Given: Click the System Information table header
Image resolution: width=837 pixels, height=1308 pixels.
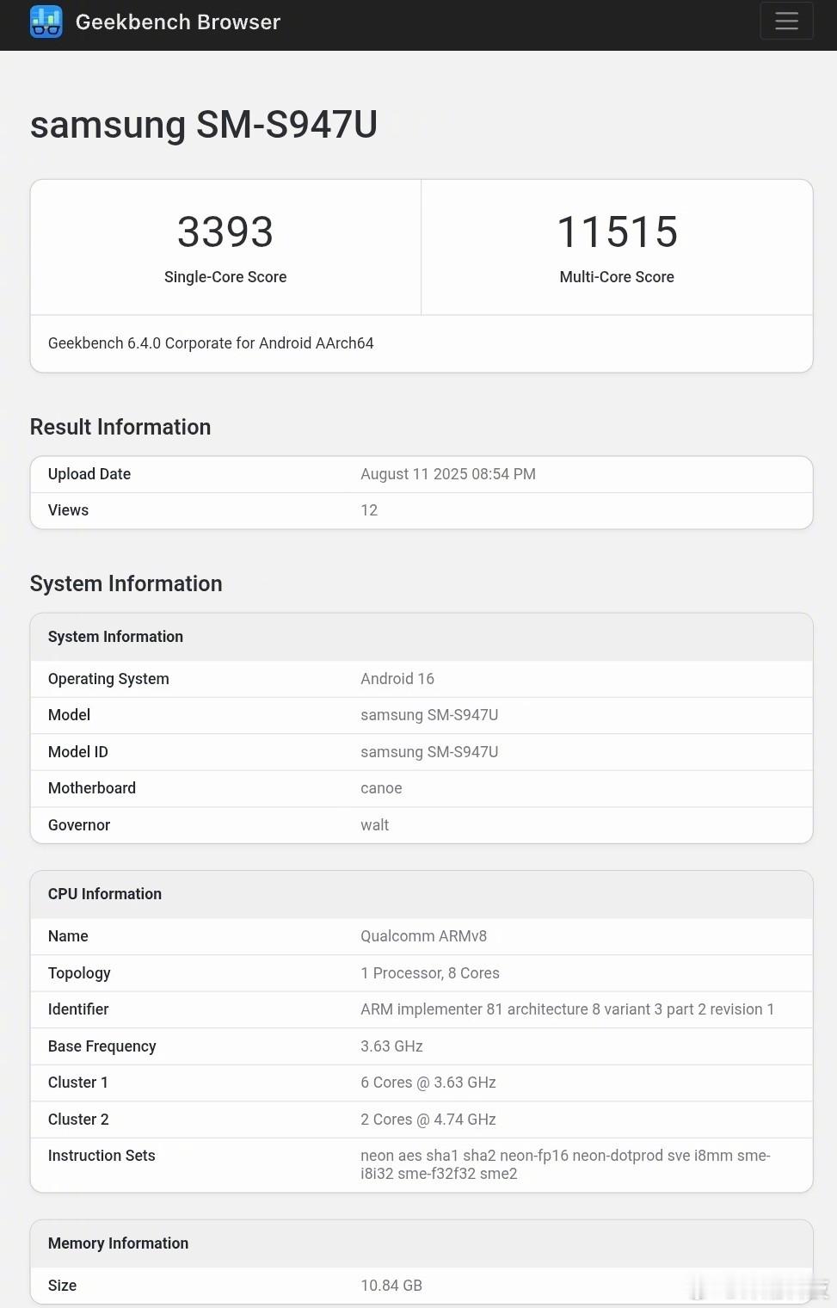Looking at the screenshot, I should [115, 637].
